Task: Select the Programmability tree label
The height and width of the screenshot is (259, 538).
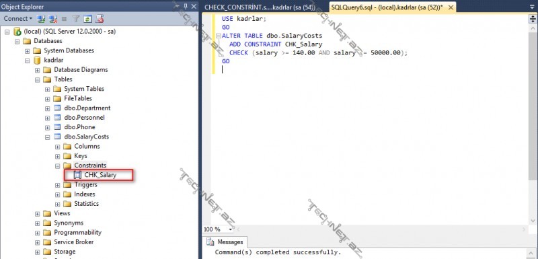Action: (x=77, y=233)
